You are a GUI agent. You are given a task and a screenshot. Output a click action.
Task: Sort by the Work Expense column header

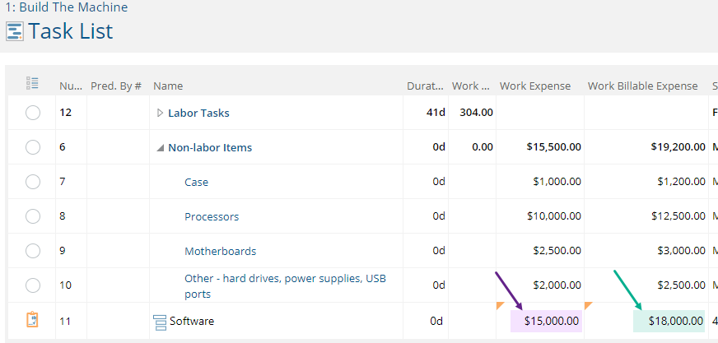[x=535, y=86]
